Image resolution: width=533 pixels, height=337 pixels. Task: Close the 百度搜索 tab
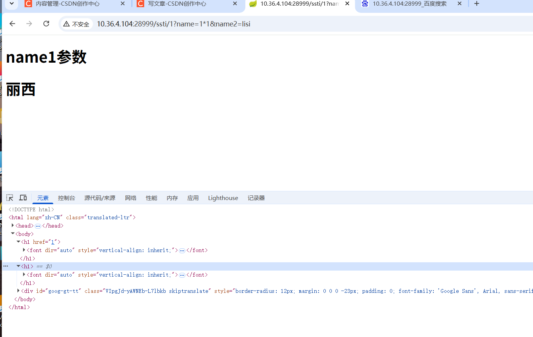tap(459, 3)
